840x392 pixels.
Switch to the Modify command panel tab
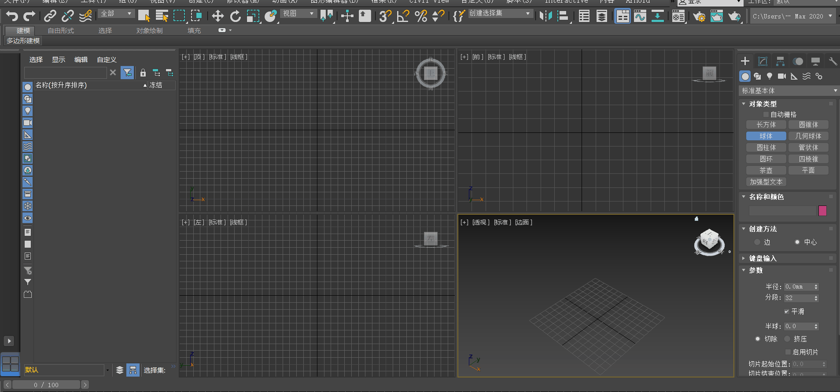click(763, 61)
